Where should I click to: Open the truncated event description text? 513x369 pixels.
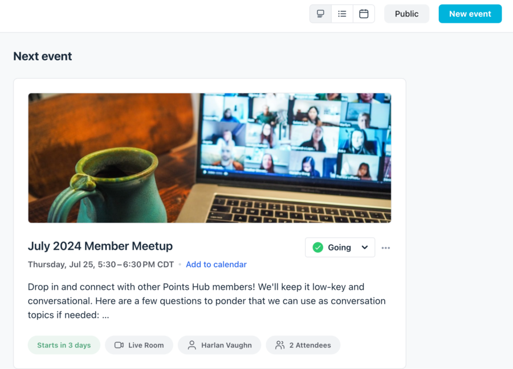click(x=207, y=301)
